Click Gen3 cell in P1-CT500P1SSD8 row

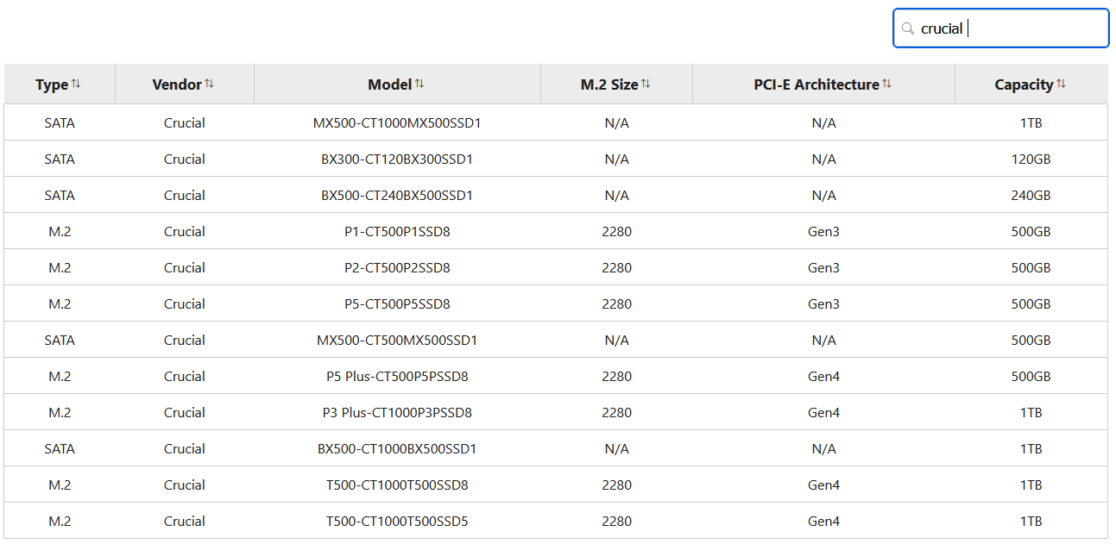pyautogui.click(x=823, y=232)
